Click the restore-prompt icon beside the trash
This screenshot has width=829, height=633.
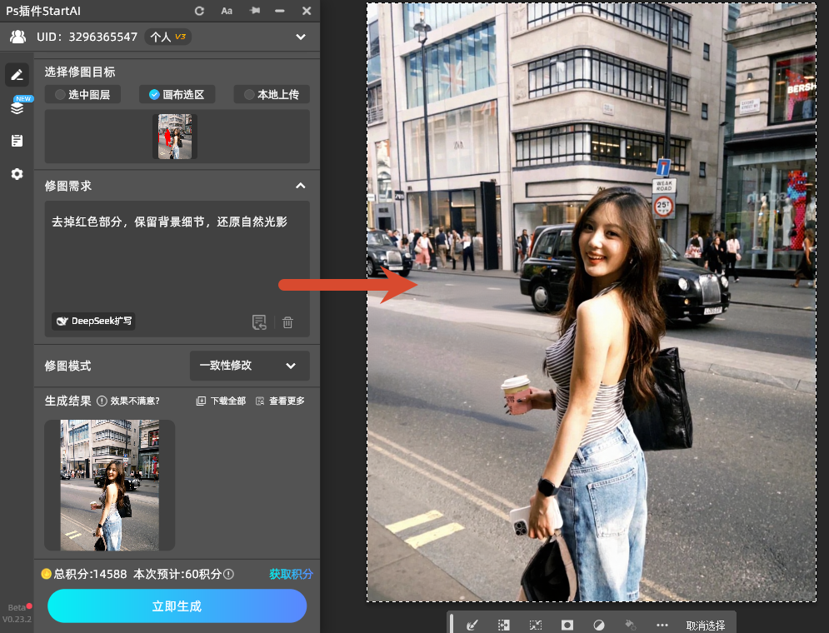coord(259,321)
